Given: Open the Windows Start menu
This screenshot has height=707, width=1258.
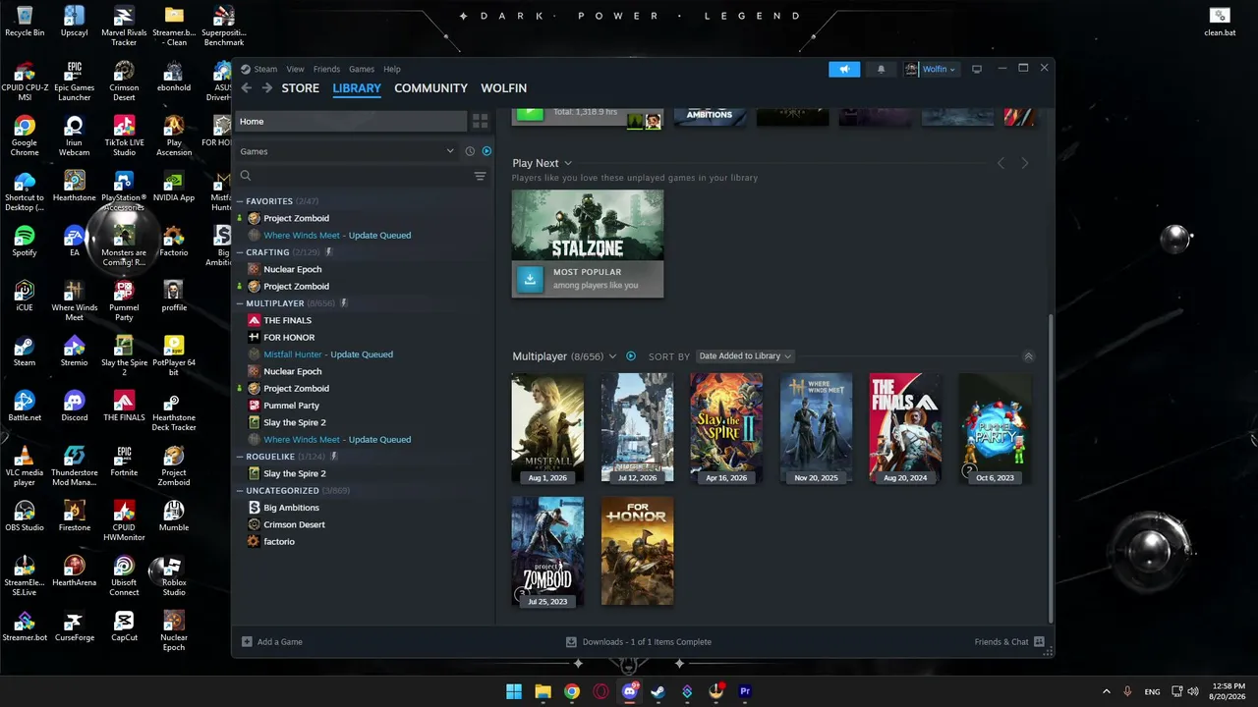Looking at the screenshot, I should 514,691.
